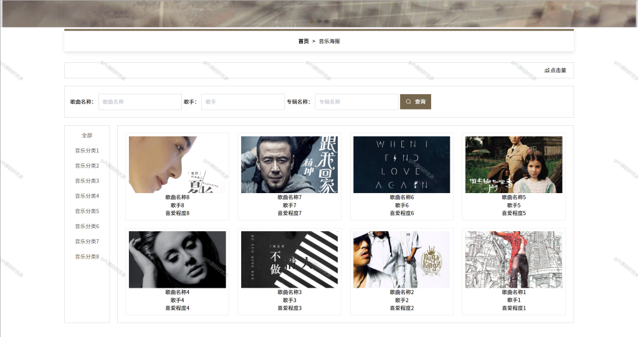Click the 查询 search button
The height and width of the screenshot is (337, 638).
click(x=416, y=102)
